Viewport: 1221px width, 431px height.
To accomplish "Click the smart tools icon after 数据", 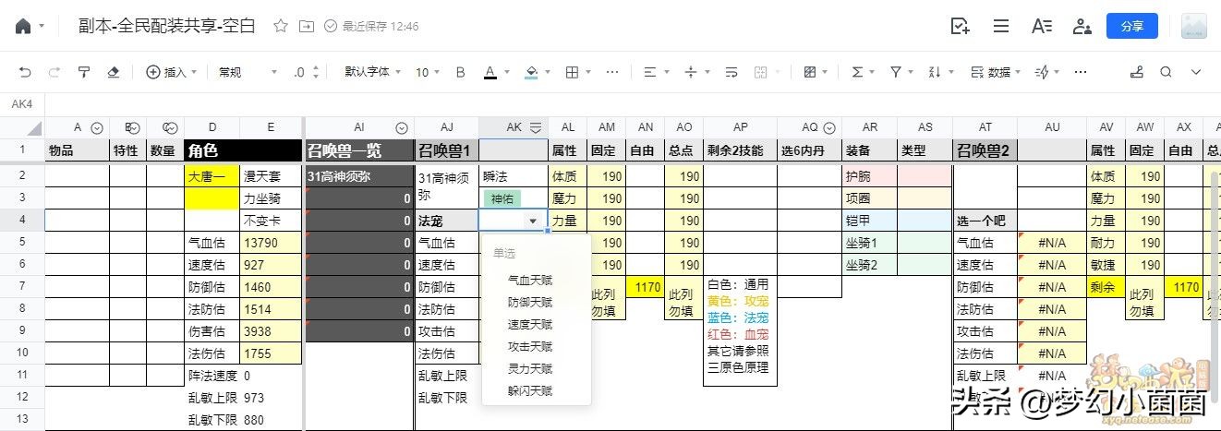I will pyautogui.click(x=1042, y=72).
